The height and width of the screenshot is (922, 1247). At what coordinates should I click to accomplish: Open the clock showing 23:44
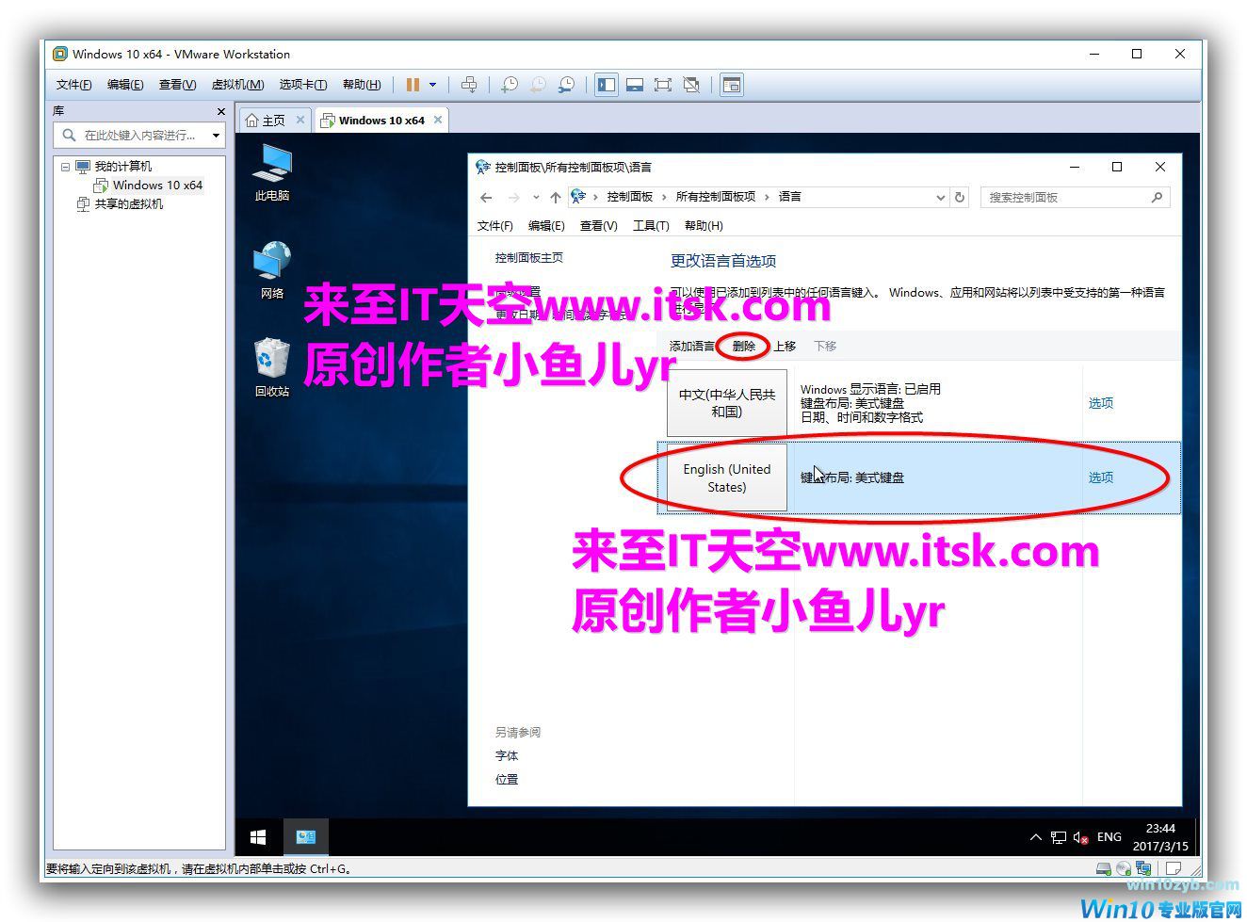(x=1160, y=837)
